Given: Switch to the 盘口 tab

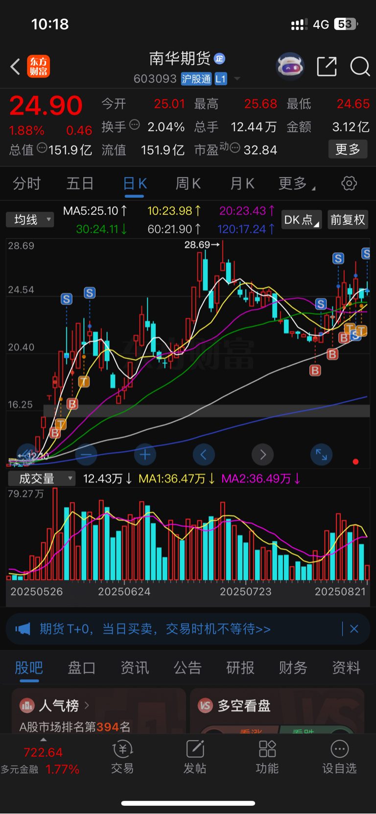Looking at the screenshot, I should coord(82,668).
